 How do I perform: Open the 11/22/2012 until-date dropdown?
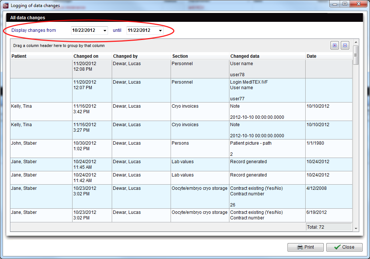pos(160,30)
